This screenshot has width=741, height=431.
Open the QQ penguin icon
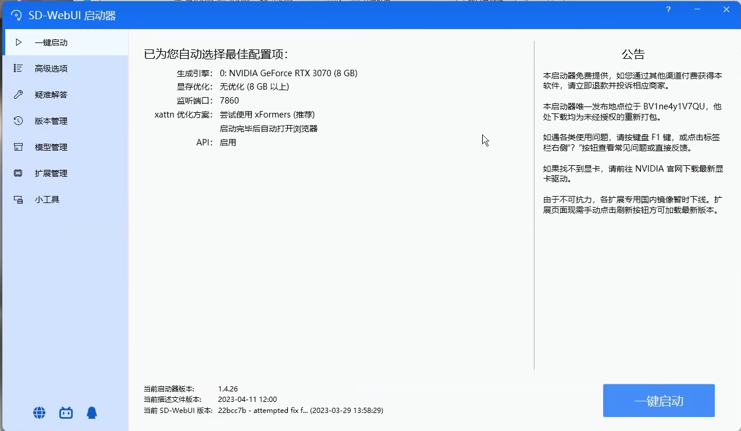[92, 413]
